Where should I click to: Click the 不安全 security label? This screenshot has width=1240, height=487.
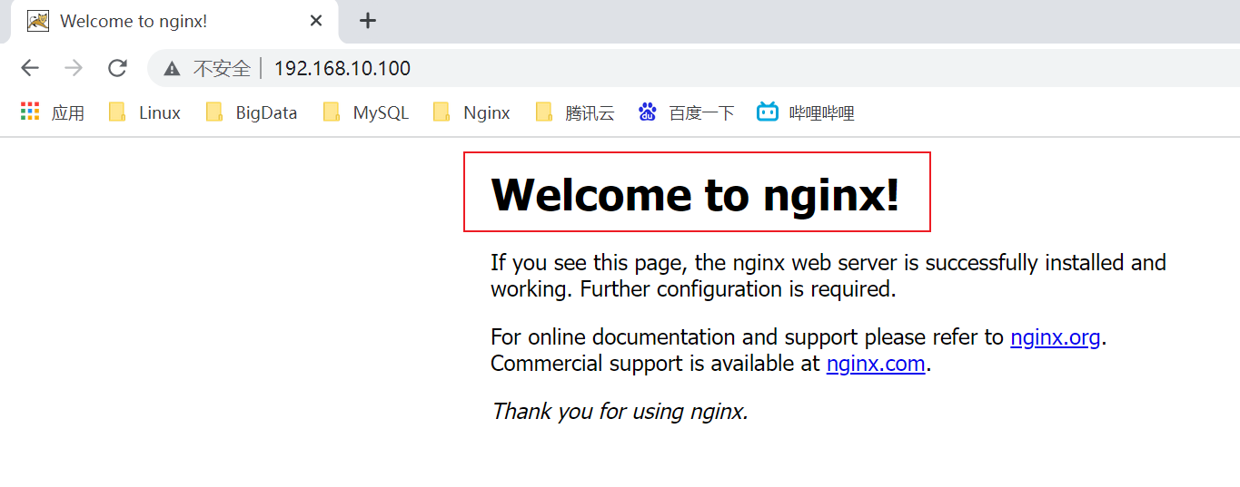[x=222, y=68]
